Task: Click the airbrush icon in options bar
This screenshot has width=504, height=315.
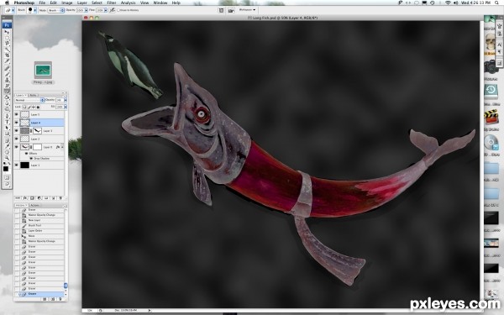Action: pos(112,10)
